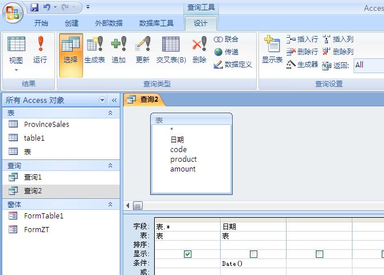Screen dimensions: 384x275
Task: Toggle the Show checkbox in third grid column
Action: [319, 254]
